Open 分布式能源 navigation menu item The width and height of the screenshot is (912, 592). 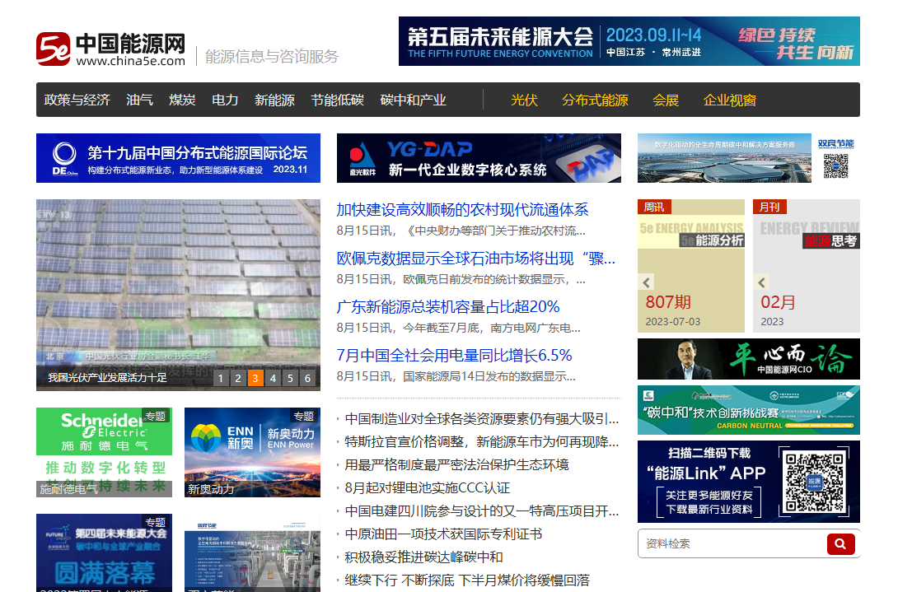click(x=595, y=100)
